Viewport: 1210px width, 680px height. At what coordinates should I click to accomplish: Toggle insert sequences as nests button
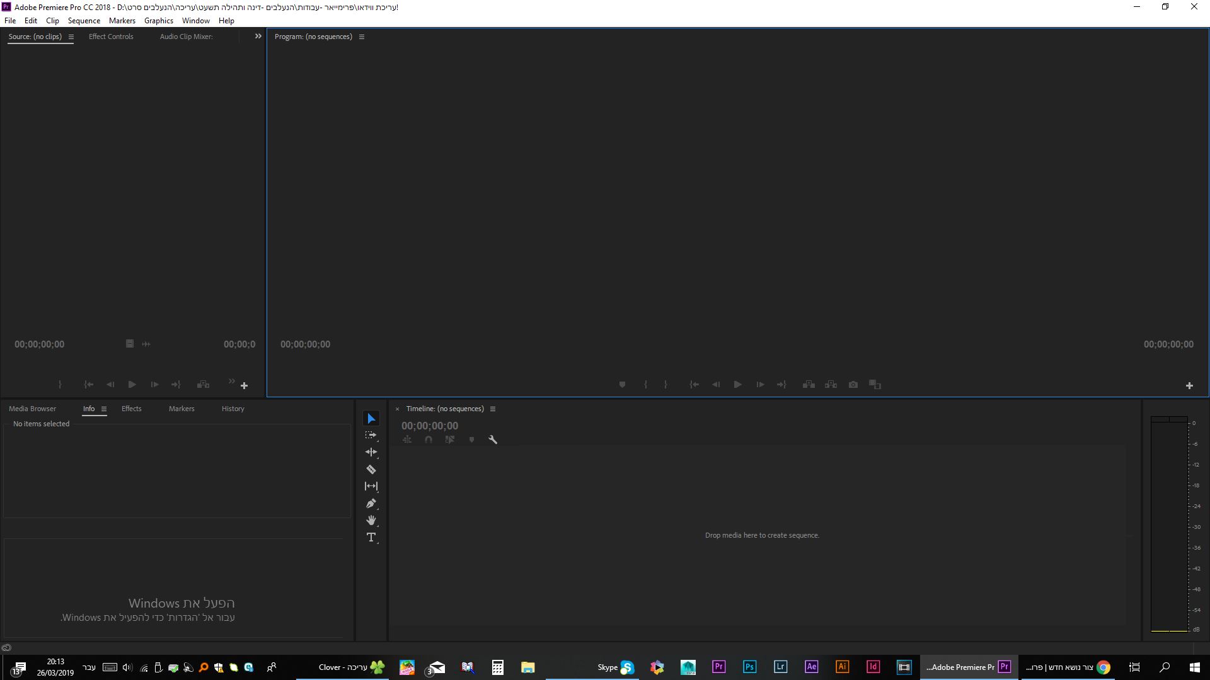point(407,440)
